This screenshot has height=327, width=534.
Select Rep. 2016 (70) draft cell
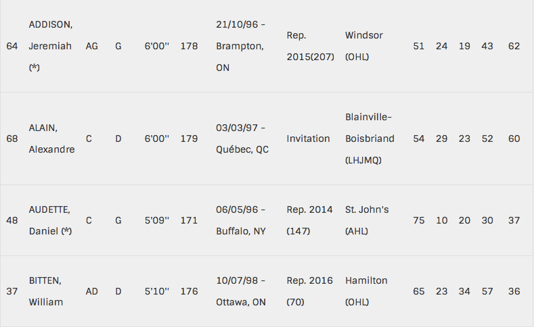tap(309, 291)
